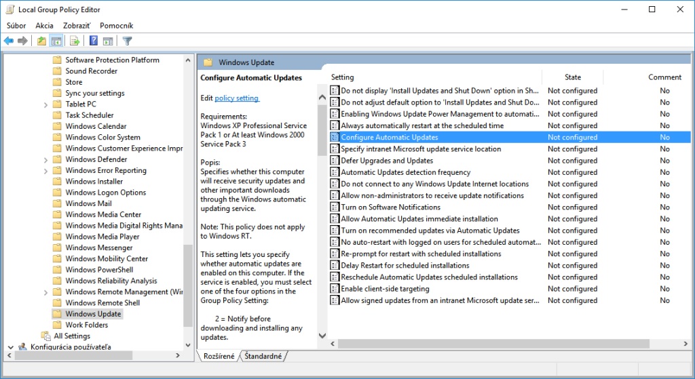
Task: Click the Forward arrow toolbar icon
Action: point(22,41)
